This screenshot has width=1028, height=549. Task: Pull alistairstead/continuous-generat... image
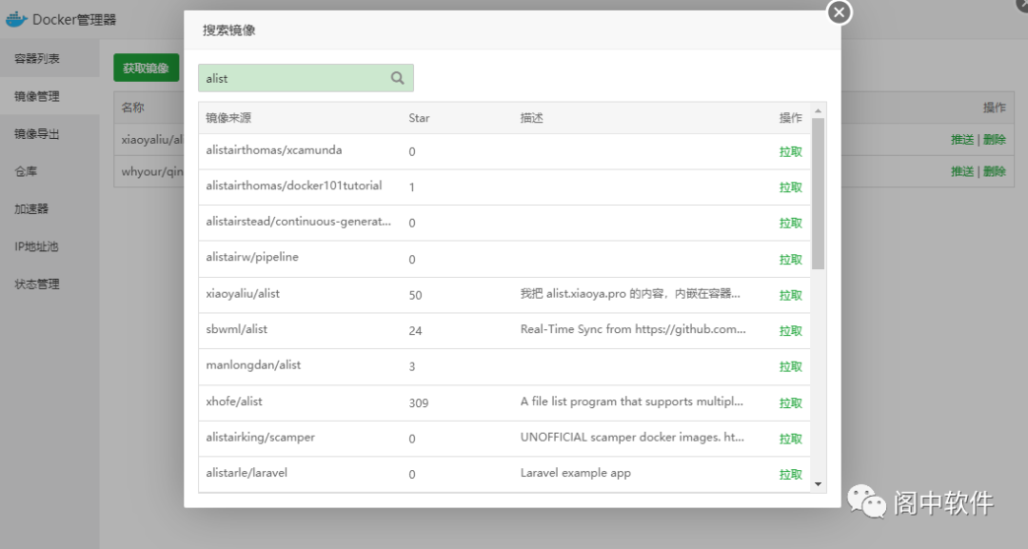pyautogui.click(x=790, y=224)
